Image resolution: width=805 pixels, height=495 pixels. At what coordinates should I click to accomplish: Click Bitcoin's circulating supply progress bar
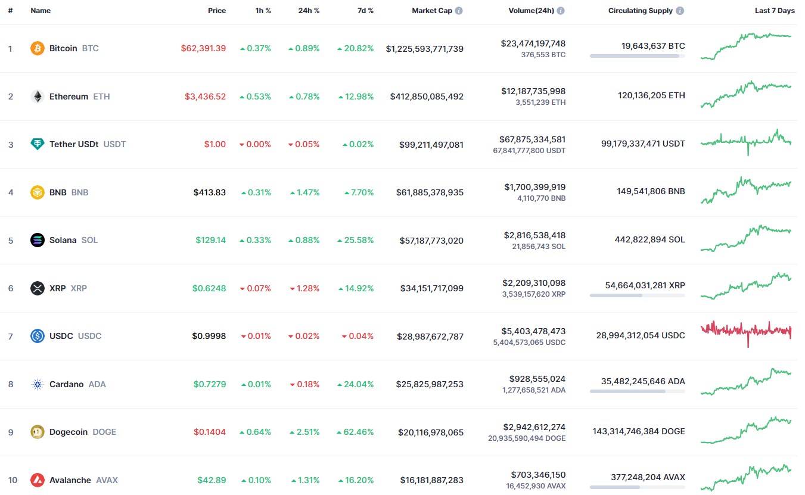pos(637,56)
